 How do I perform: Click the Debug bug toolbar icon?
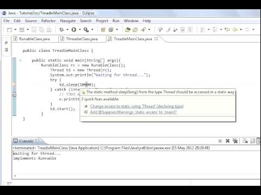click(61, 29)
